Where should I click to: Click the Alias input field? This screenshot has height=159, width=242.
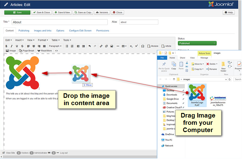139,22
